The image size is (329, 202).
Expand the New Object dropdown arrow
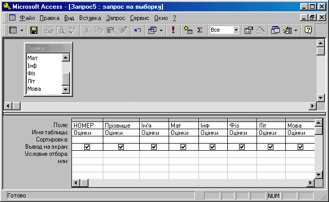click(x=296, y=30)
